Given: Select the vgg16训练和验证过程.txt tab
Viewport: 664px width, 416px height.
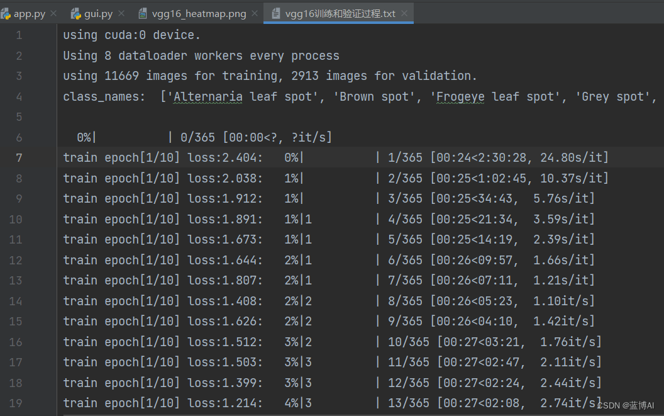Looking at the screenshot, I should point(339,14).
